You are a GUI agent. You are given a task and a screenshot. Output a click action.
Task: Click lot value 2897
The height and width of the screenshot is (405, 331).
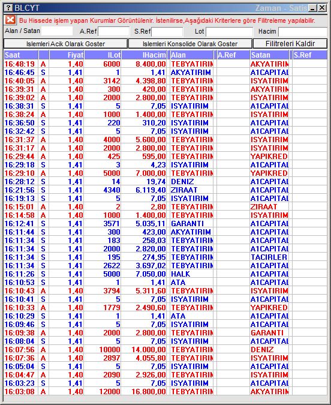point(112,358)
